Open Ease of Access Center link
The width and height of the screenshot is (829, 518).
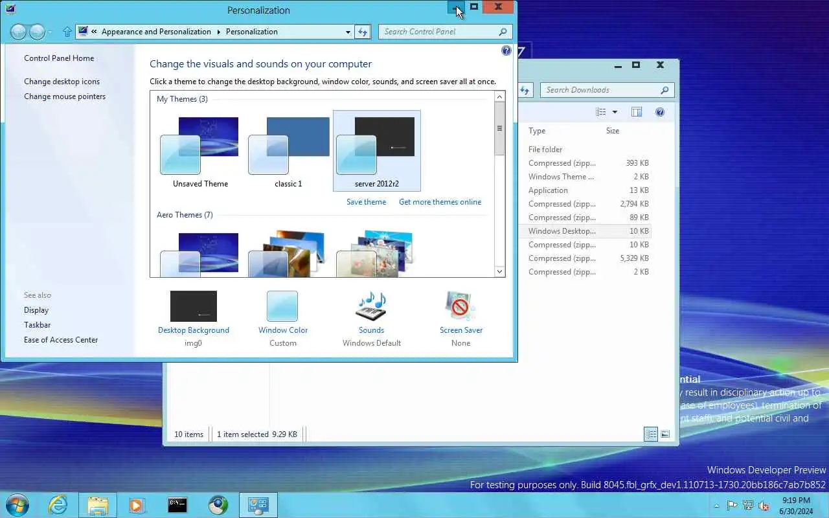[61, 340]
